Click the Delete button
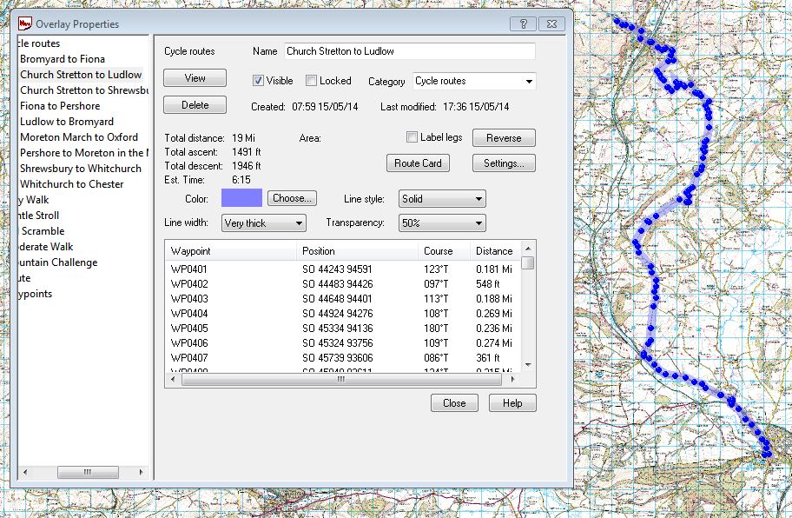This screenshot has width=792, height=518. click(x=195, y=105)
